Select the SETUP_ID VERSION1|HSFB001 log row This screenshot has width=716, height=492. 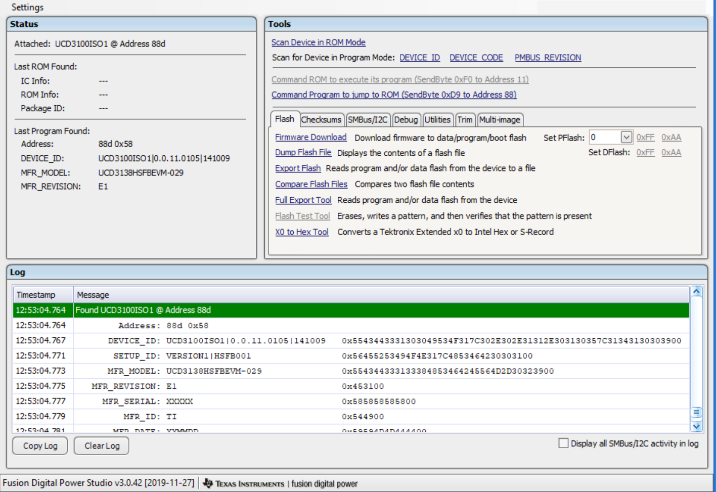351,356
